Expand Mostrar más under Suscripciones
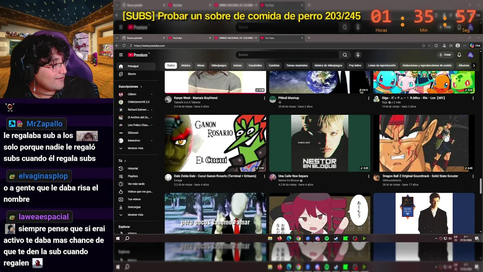The height and width of the screenshot is (272, 483). 135,148
